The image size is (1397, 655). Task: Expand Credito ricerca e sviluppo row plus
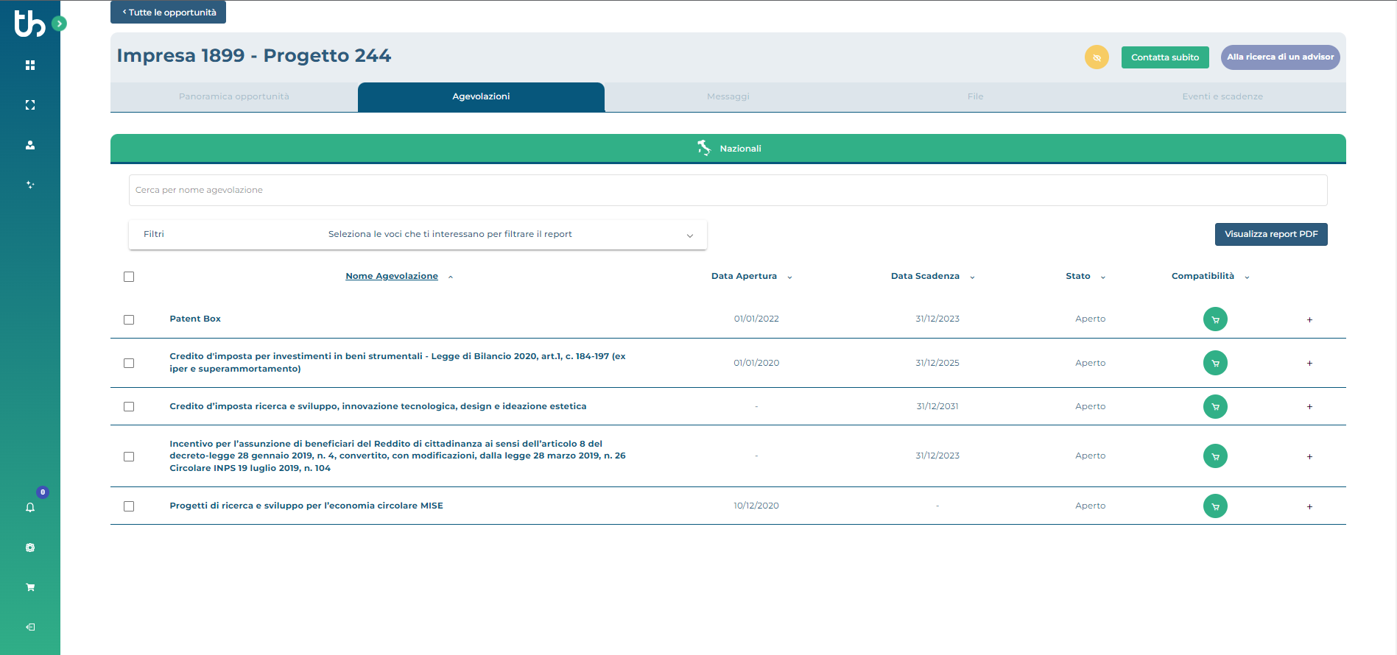click(1309, 406)
